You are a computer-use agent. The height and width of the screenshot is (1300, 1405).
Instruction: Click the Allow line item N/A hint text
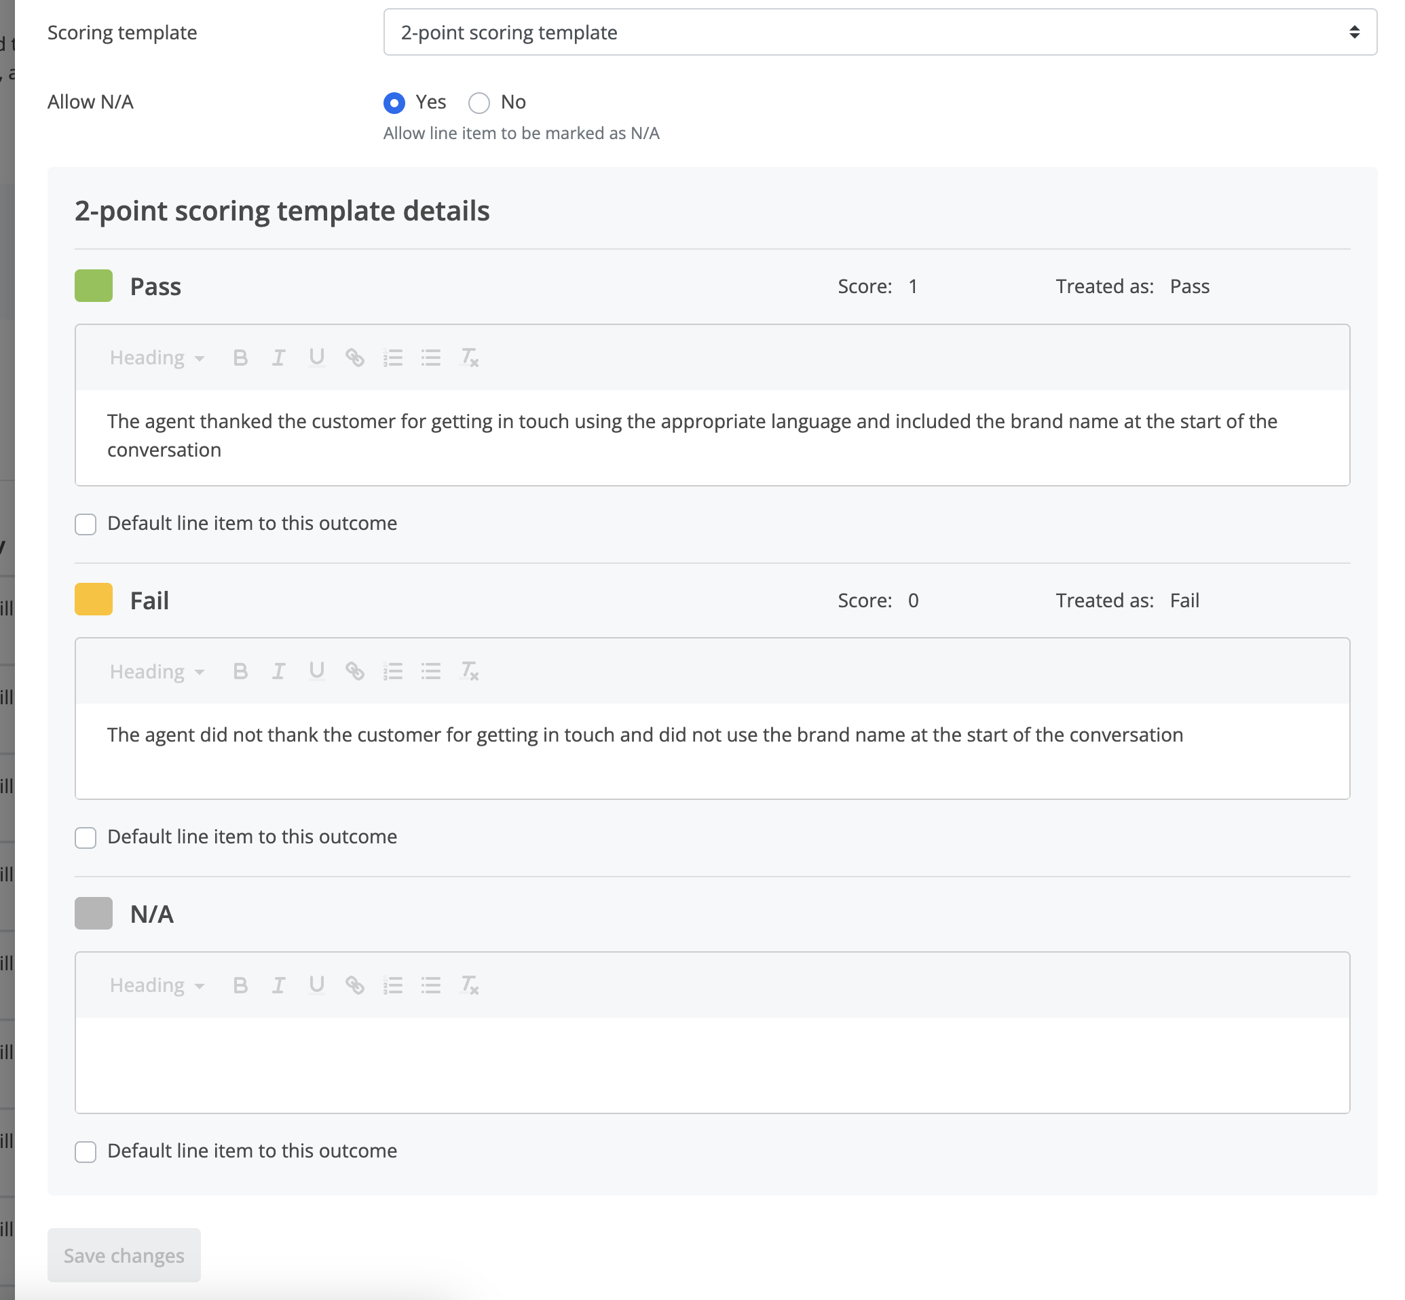(x=521, y=134)
